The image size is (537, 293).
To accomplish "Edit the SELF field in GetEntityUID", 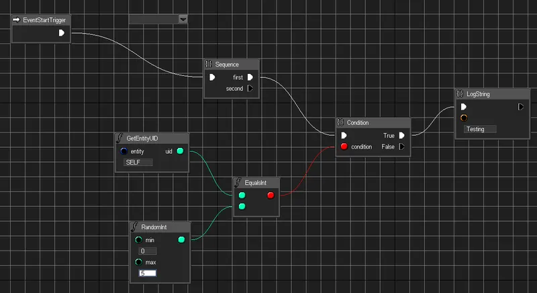I will 138,163.
